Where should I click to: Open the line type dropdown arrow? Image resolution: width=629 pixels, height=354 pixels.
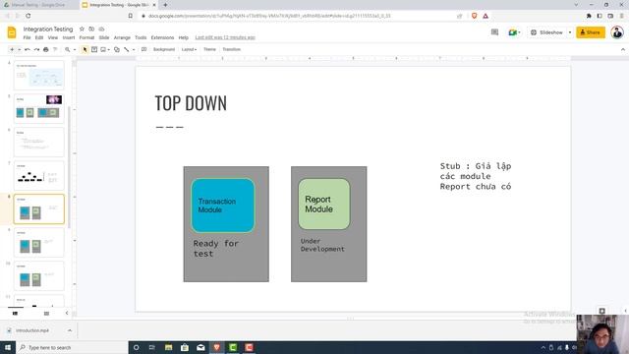134,49
